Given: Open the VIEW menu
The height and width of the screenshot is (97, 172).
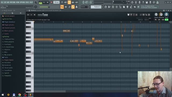Looking at the screenshot, I should (x=18, y=2).
